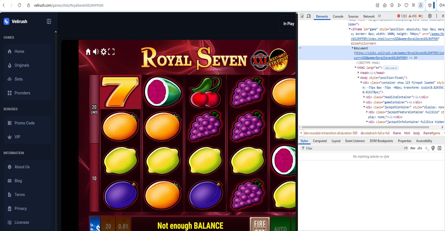
Task: Activate the DevTools inspect element picker
Action: point(302,16)
